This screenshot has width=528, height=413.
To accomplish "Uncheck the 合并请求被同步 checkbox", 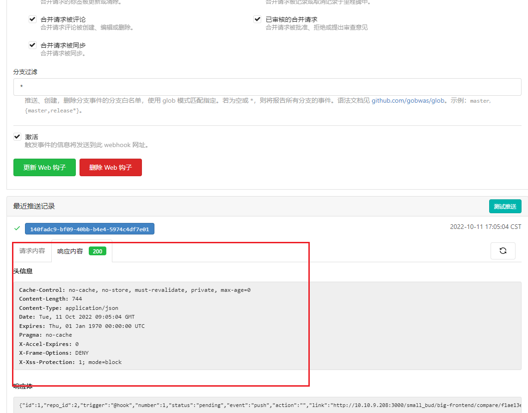I will pos(33,45).
